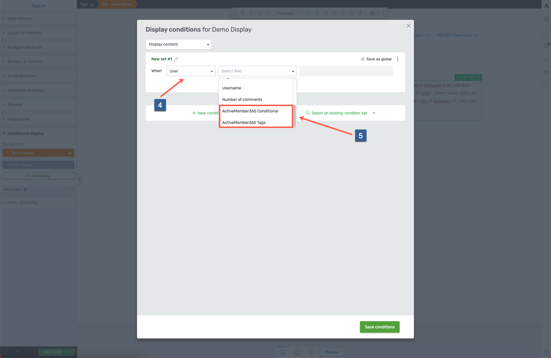The image size is (551, 358).
Task: Select the desktop responsive view
Action: [x=283, y=351]
